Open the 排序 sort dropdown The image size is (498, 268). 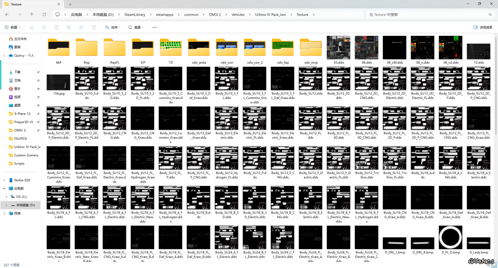click(113, 27)
